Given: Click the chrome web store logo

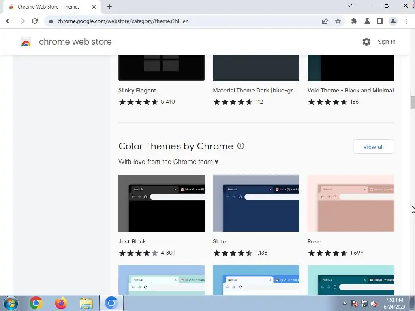Looking at the screenshot, I should (26, 42).
